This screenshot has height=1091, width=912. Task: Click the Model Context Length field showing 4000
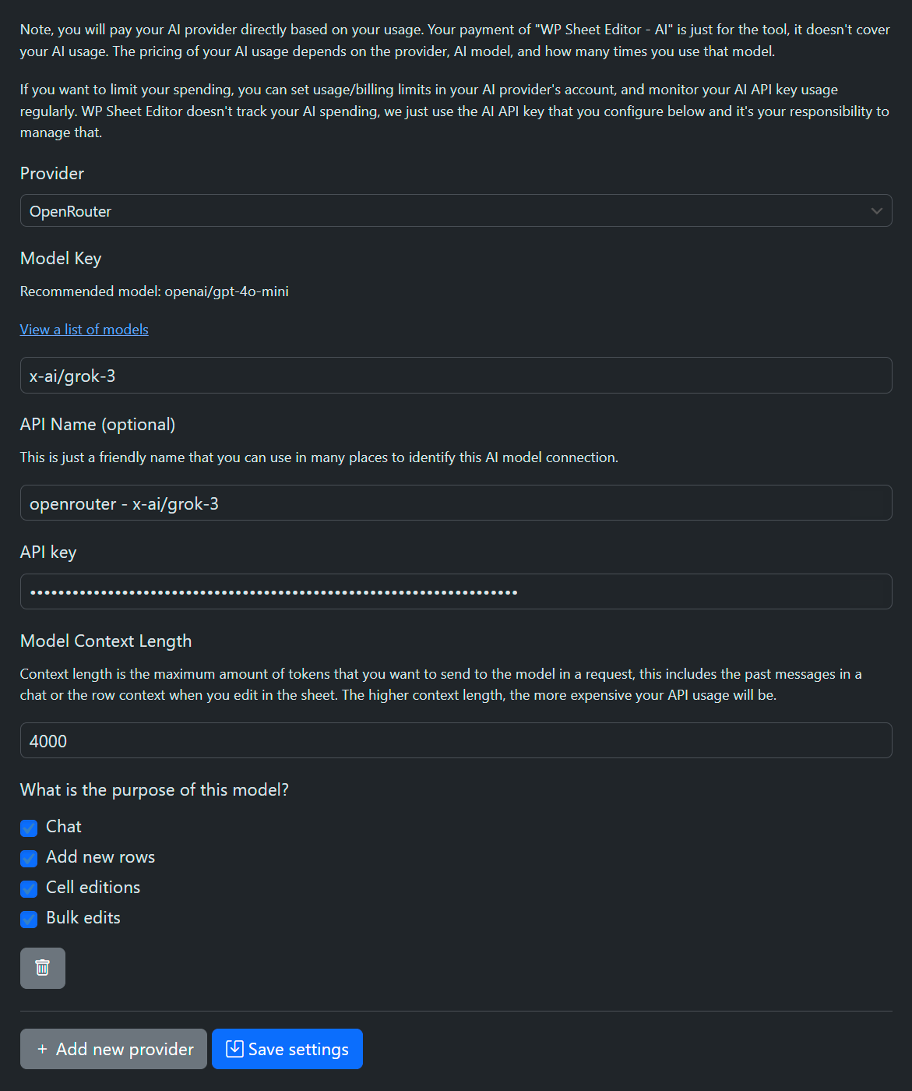tap(456, 740)
